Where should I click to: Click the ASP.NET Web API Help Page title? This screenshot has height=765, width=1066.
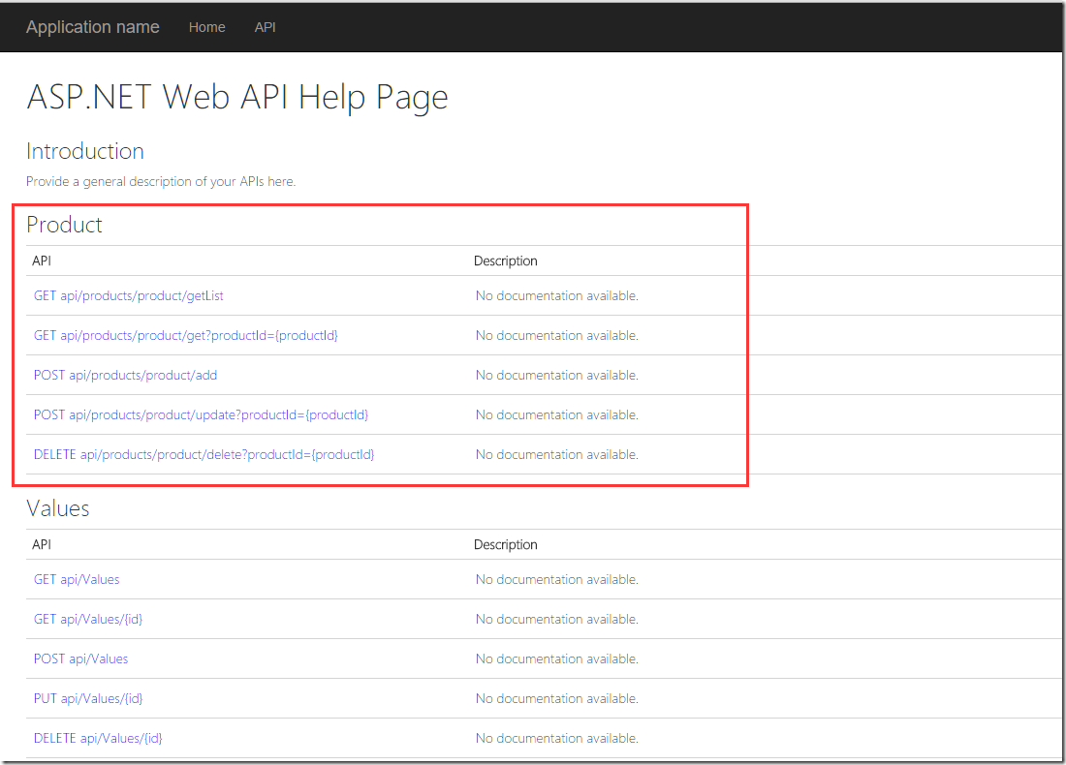pyautogui.click(x=237, y=97)
